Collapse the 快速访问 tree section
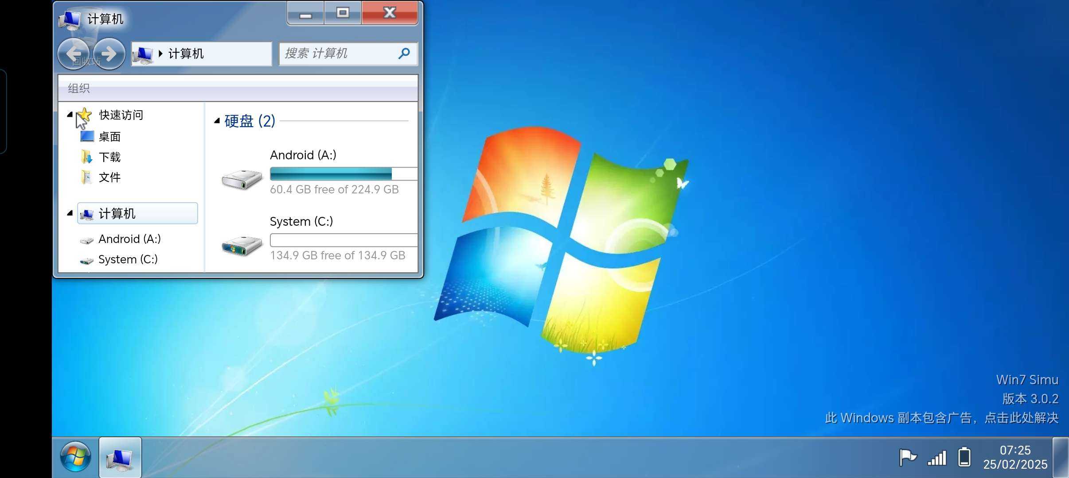This screenshot has width=1069, height=478. coord(70,115)
